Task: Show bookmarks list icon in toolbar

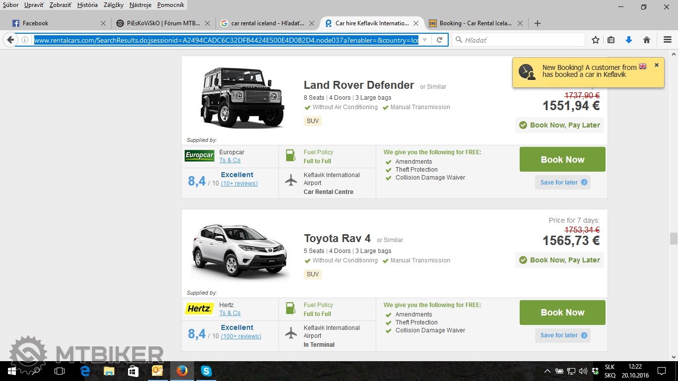Action: pyautogui.click(x=611, y=40)
